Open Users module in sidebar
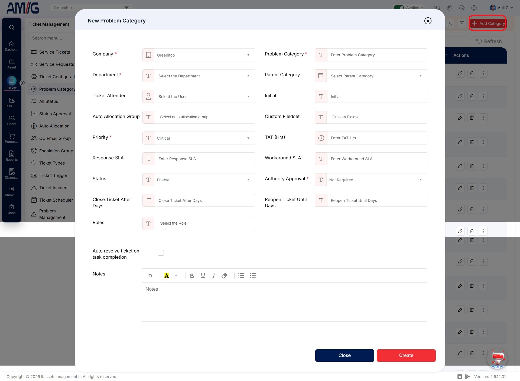This screenshot has width=520, height=381. [x=11, y=120]
